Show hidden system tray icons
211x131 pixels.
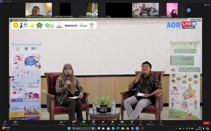point(176,128)
